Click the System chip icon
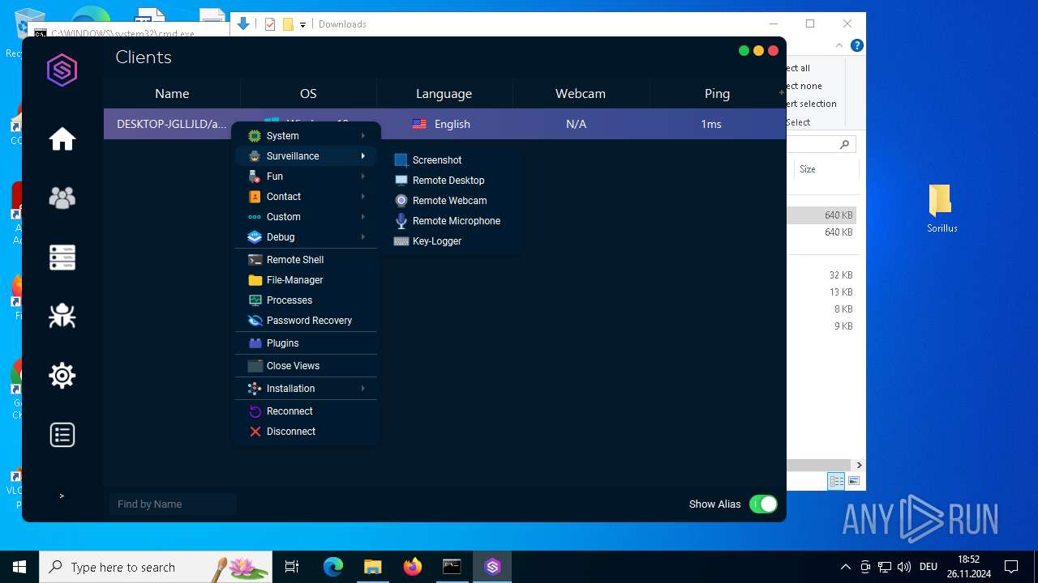 (x=255, y=136)
